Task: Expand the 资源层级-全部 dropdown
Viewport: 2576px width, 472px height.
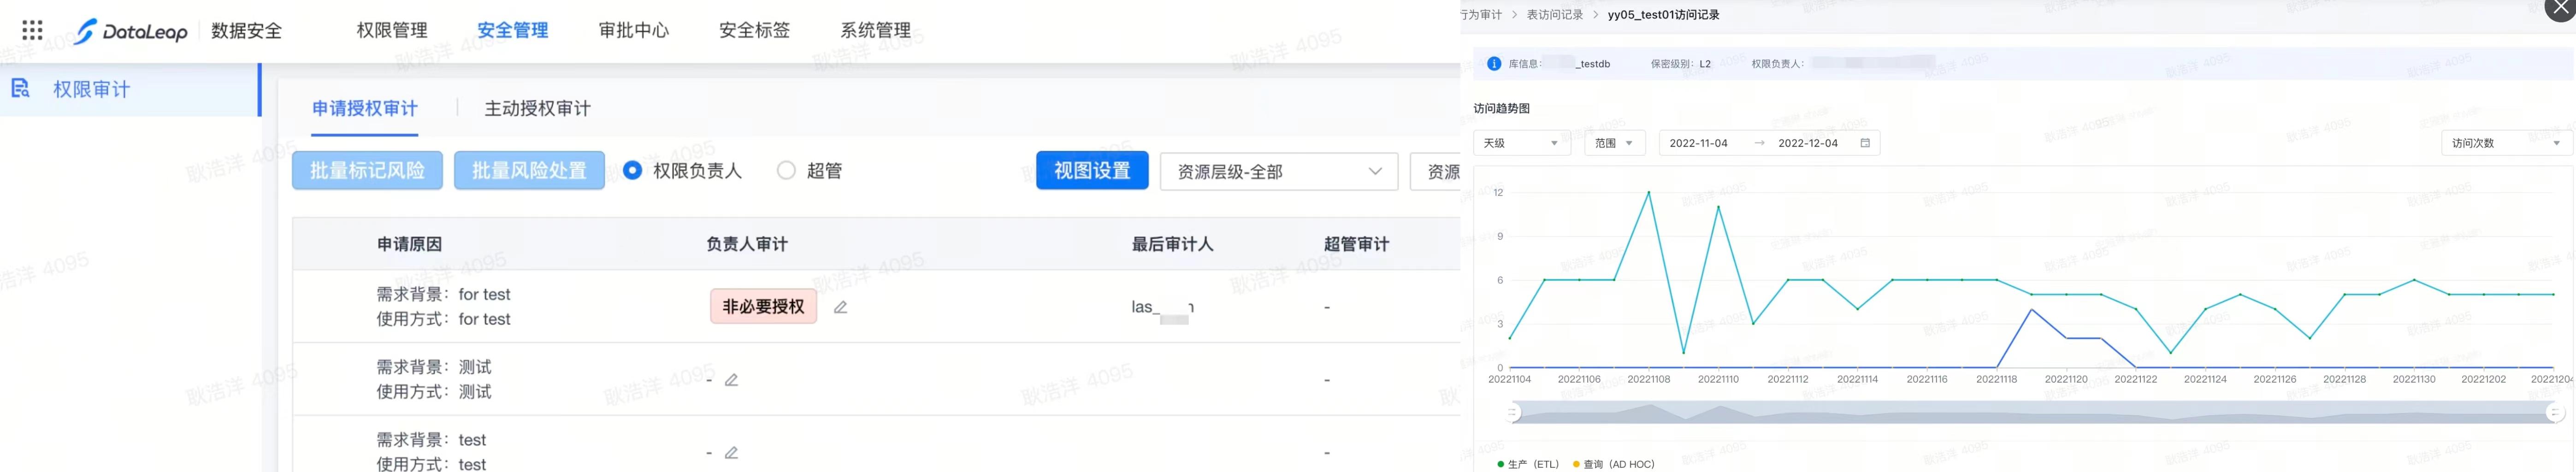Action: [1278, 172]
